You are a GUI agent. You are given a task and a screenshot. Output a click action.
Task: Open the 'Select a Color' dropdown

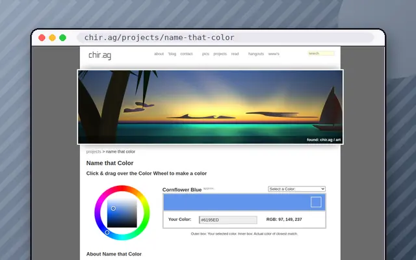point(296,189)
